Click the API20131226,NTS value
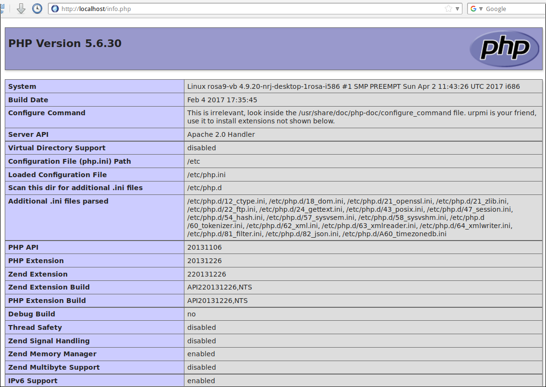 218,301
